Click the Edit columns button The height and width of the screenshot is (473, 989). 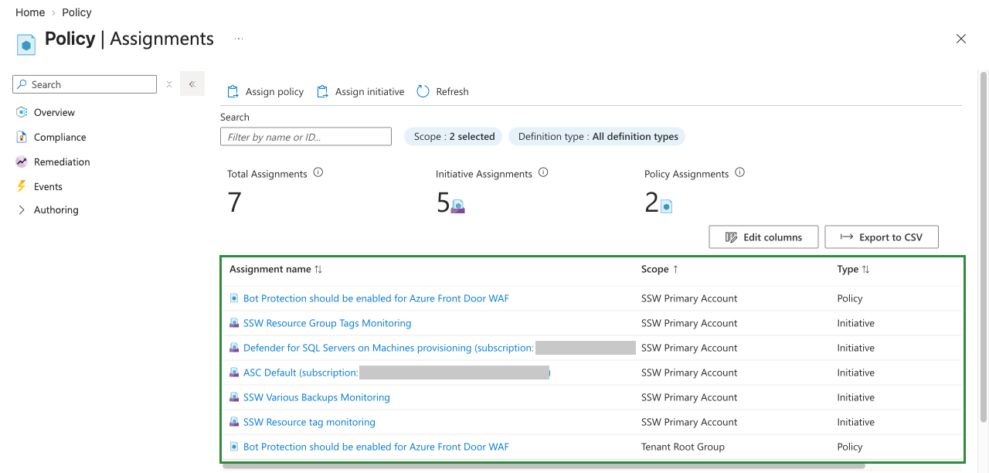coord(763,237)
